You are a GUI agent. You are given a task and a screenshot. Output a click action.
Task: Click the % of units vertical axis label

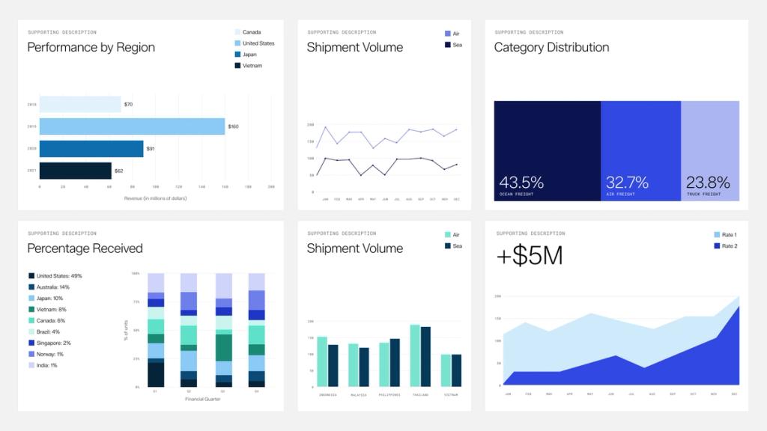click(x=126, y=330)
